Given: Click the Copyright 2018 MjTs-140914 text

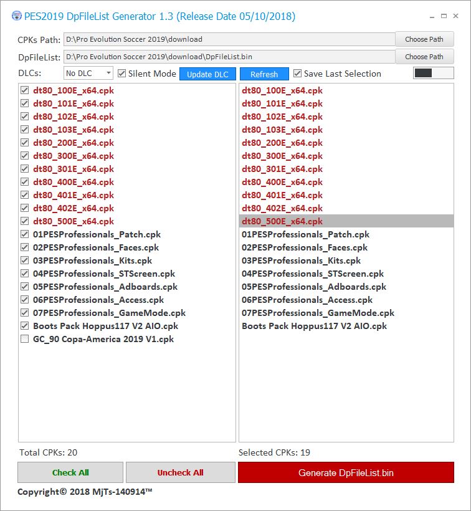Looking at the screenshot, I should click(x=85, y=492).
